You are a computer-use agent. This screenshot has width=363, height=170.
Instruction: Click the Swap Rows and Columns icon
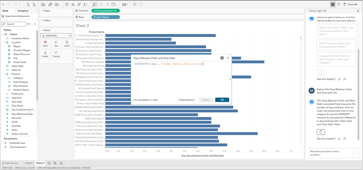coord(67,5)
